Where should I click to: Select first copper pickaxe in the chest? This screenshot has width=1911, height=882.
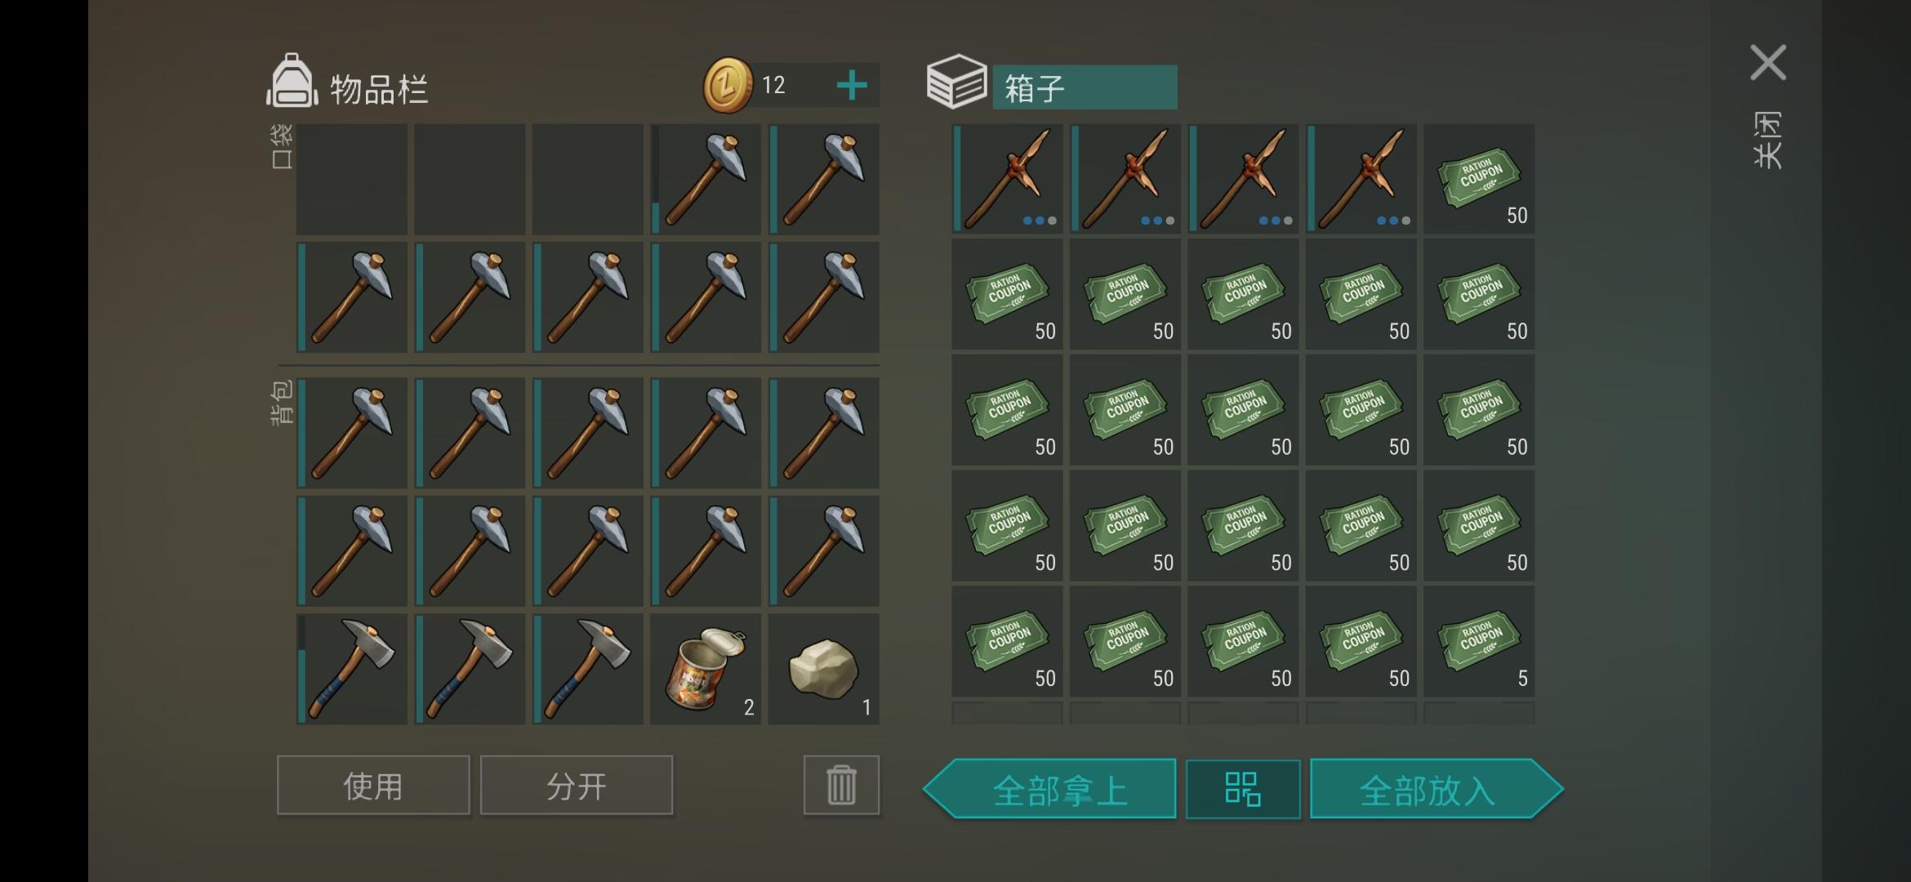pos(1007,179)
